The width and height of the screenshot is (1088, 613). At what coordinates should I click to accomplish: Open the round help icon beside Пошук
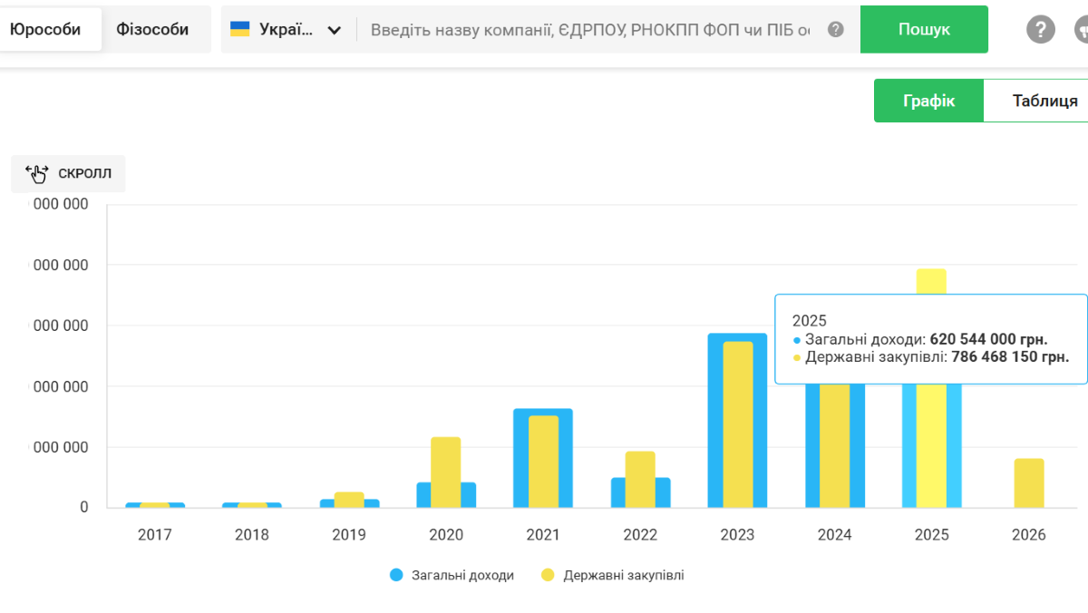tap(1041, 29)
